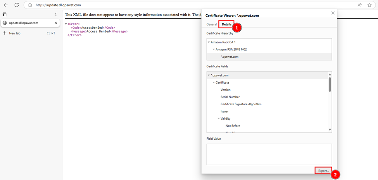Add page to favorites with the star icon
The image size is (378, 180).
[x=369, y=5]
